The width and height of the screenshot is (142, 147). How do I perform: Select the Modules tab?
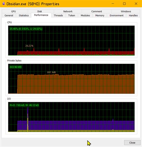[85, 15]
